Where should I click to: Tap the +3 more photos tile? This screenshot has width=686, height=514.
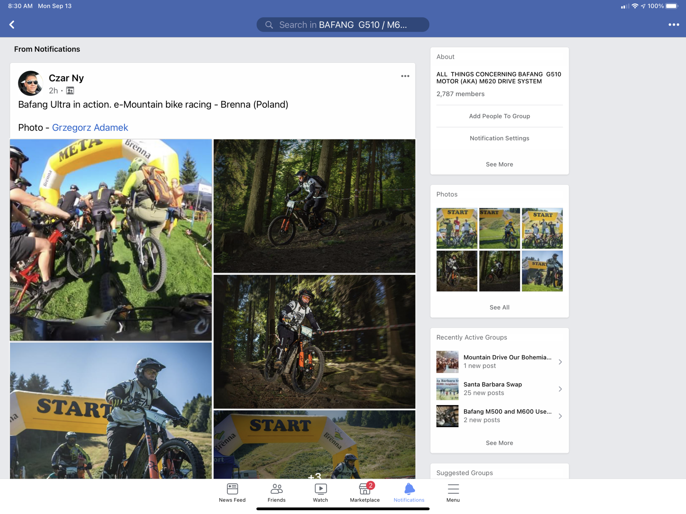(314, 445)
